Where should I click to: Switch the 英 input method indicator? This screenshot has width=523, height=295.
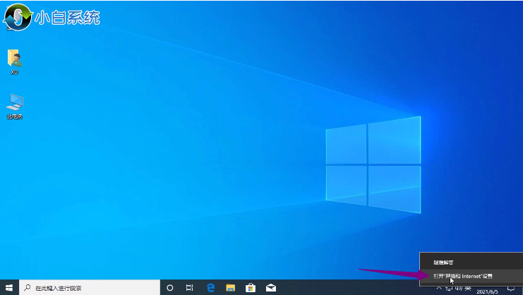click(468, 288)
